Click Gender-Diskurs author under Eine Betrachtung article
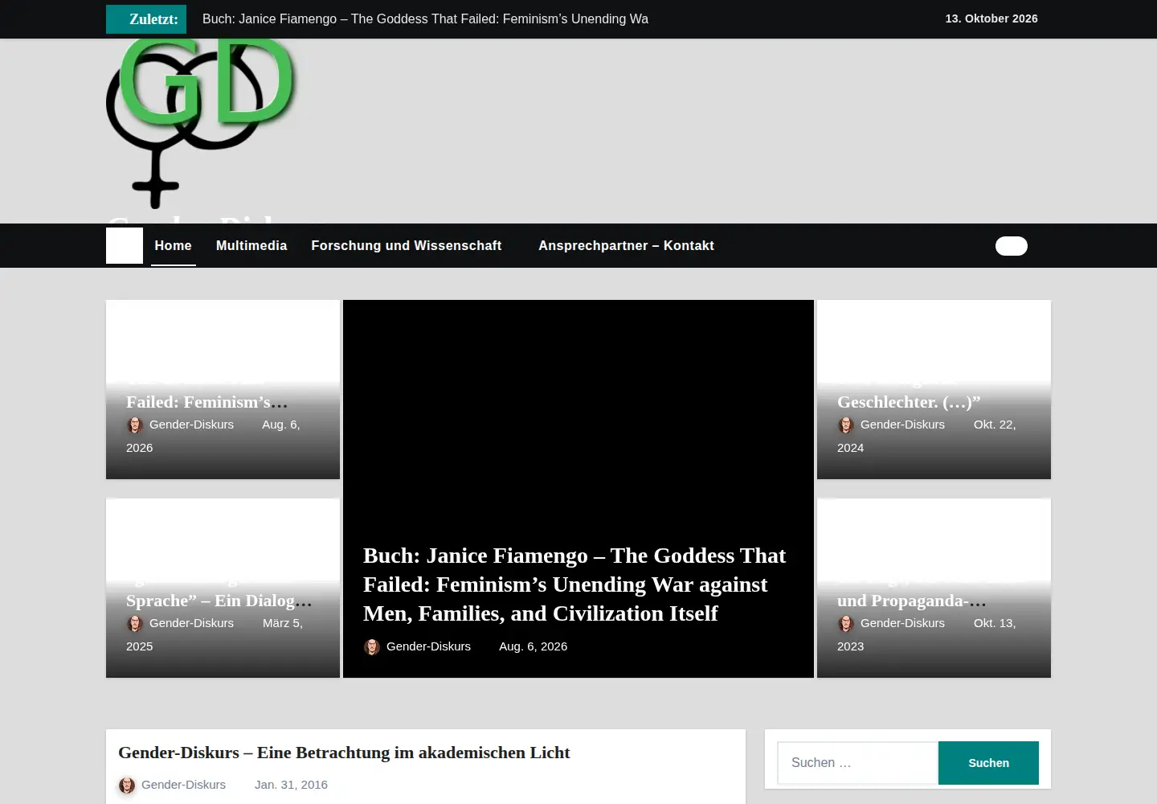This screenshot has height=804, width=1157. [183, 785]
